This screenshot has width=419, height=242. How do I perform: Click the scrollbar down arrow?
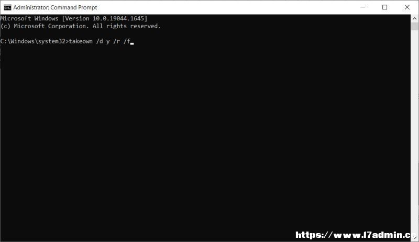tap(414, 237)
